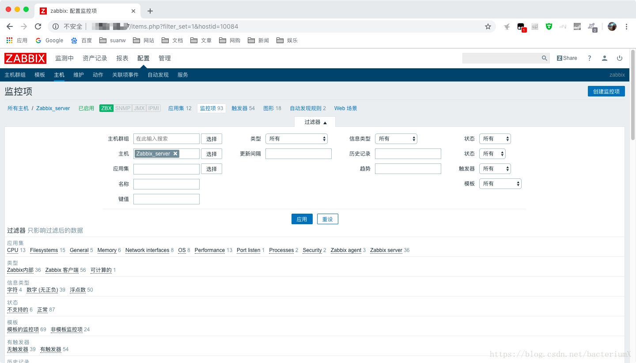
Task: Open the 自动发现规则 2 link
Action: [308, 108]
